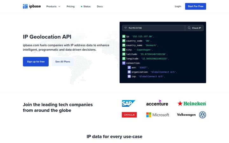229x143 pixels.
Task: Click the hash icon beside asn
Action: (129, 67)
